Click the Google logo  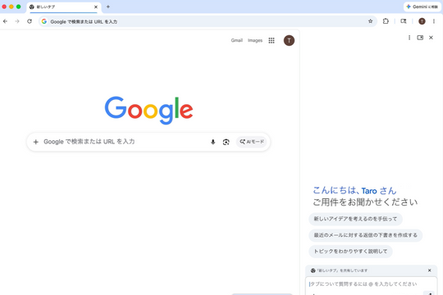(x=148, y=110)
